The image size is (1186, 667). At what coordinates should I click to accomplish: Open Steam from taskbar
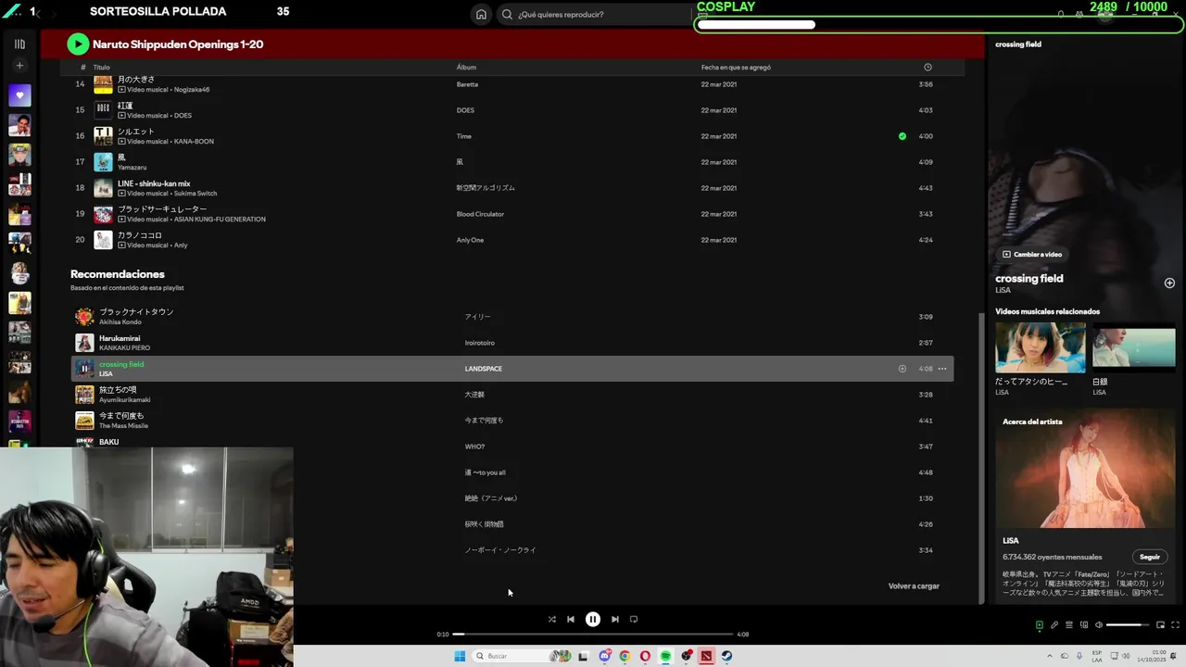click(x=726, y=656)
